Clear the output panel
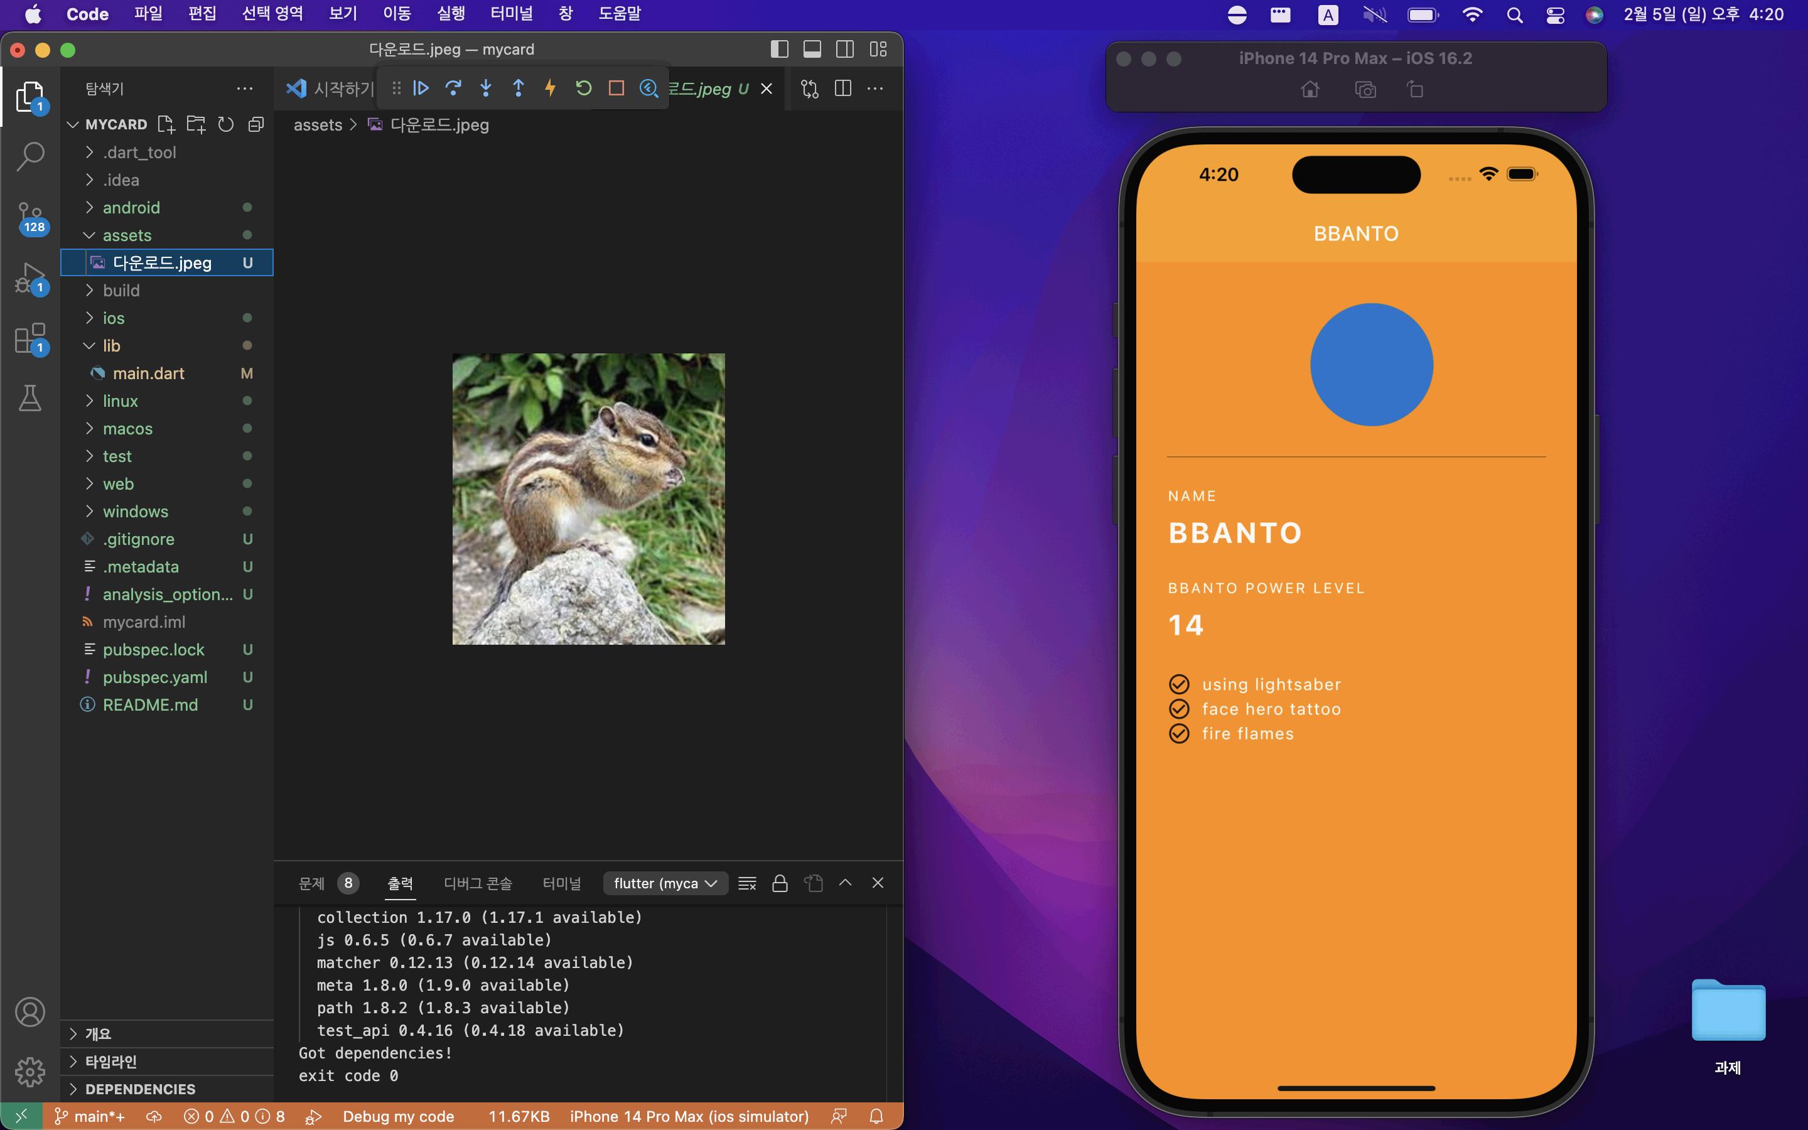Image resolution: width=1808 pixels, height=1130 pixels. 747,883
